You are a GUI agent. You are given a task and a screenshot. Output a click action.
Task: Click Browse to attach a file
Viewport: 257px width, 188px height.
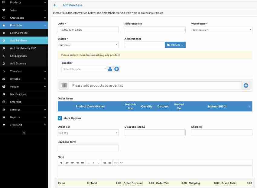click(x=175, y=45)
